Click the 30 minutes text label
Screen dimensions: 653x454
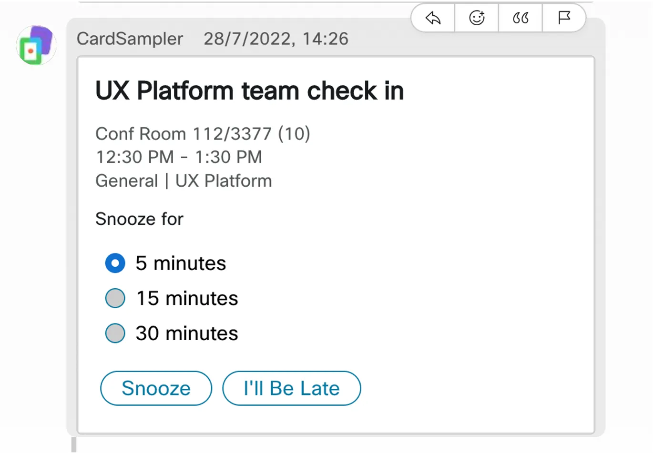tap(186, 333)
